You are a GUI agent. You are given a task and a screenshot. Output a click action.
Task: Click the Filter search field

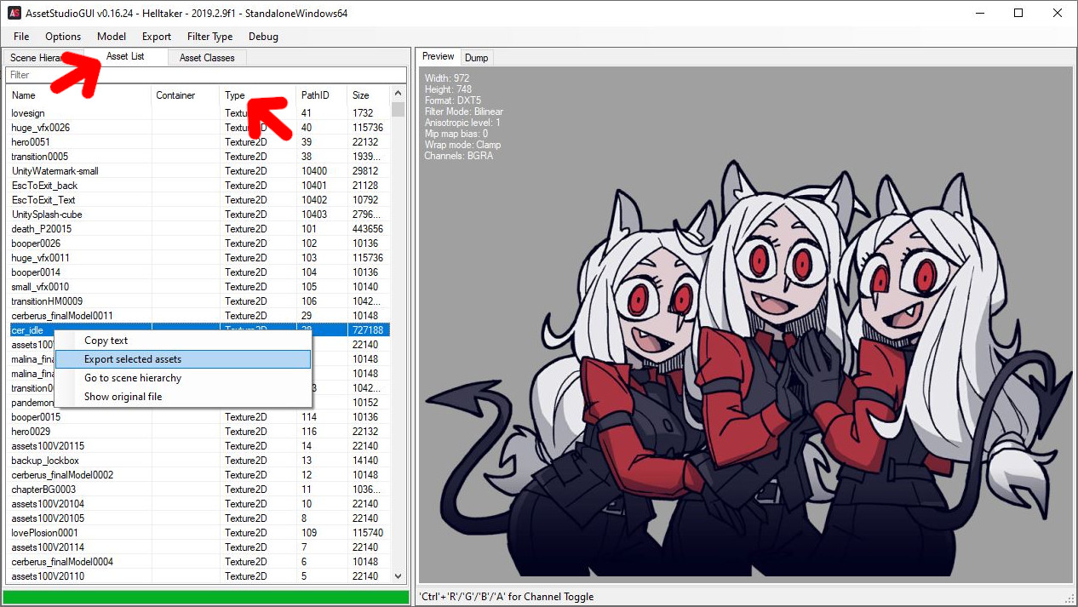204,75
